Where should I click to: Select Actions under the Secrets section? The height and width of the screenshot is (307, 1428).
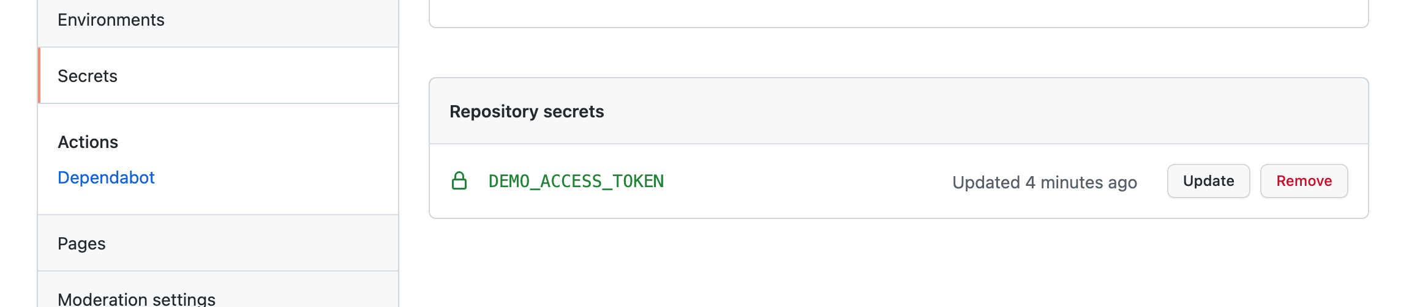(x=88, y=142)
